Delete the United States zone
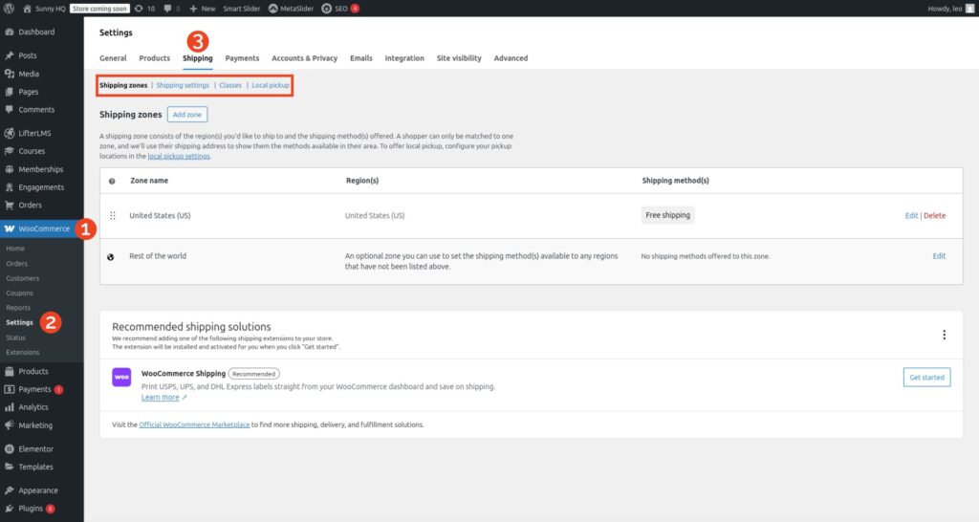 tap(935, 215)
